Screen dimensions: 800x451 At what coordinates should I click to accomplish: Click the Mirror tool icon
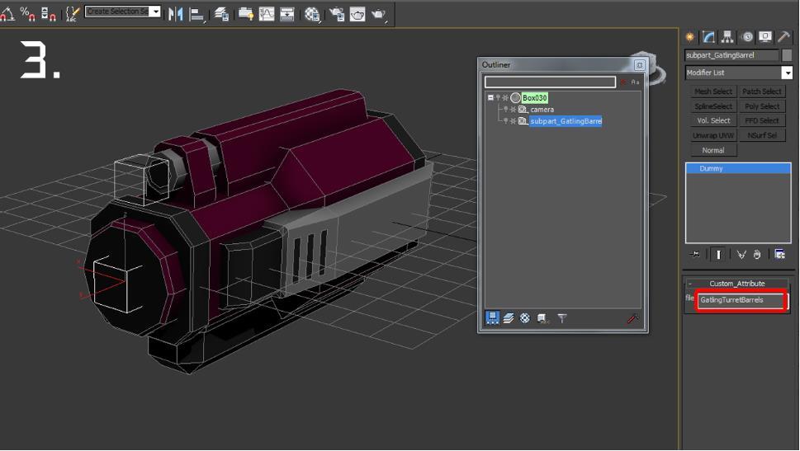[176, 14]
